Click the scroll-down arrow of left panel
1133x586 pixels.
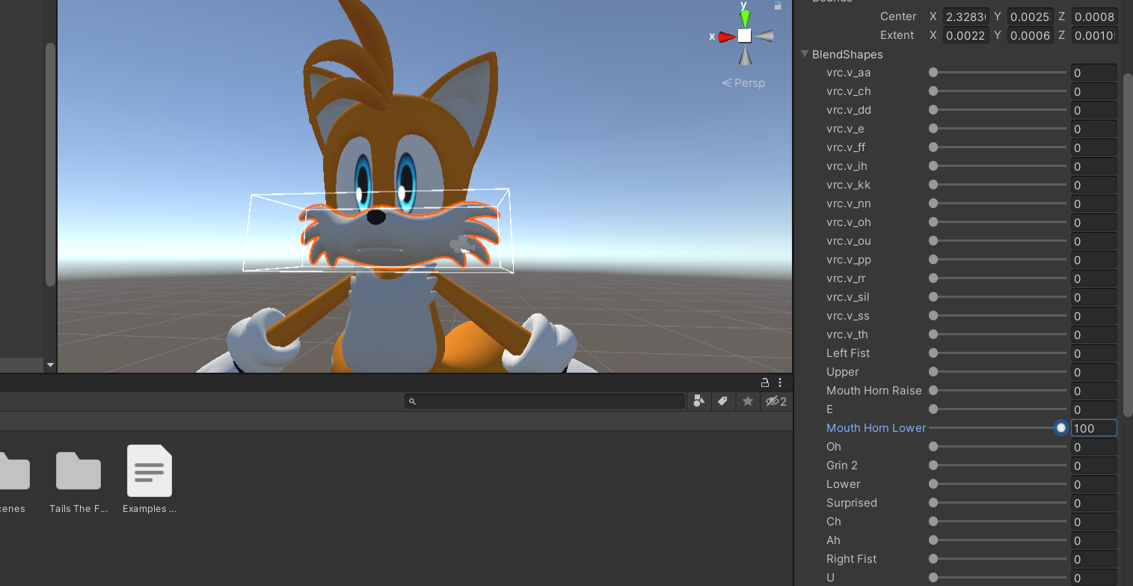click(x=50, y=365)
